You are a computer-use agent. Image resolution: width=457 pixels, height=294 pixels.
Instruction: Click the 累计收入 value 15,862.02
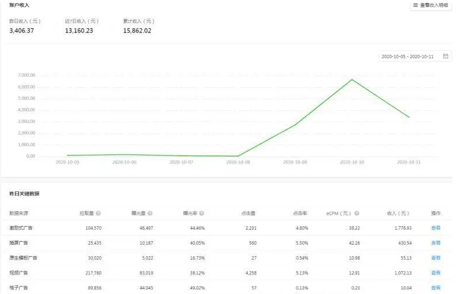tap(137, 31)
